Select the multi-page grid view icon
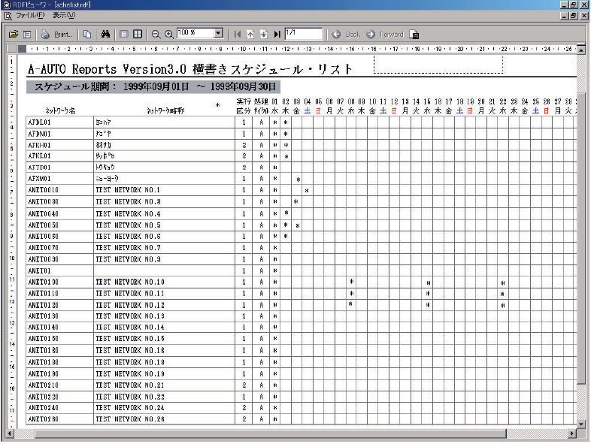This screenshot has width=591, height=444. tap(138, 35)
